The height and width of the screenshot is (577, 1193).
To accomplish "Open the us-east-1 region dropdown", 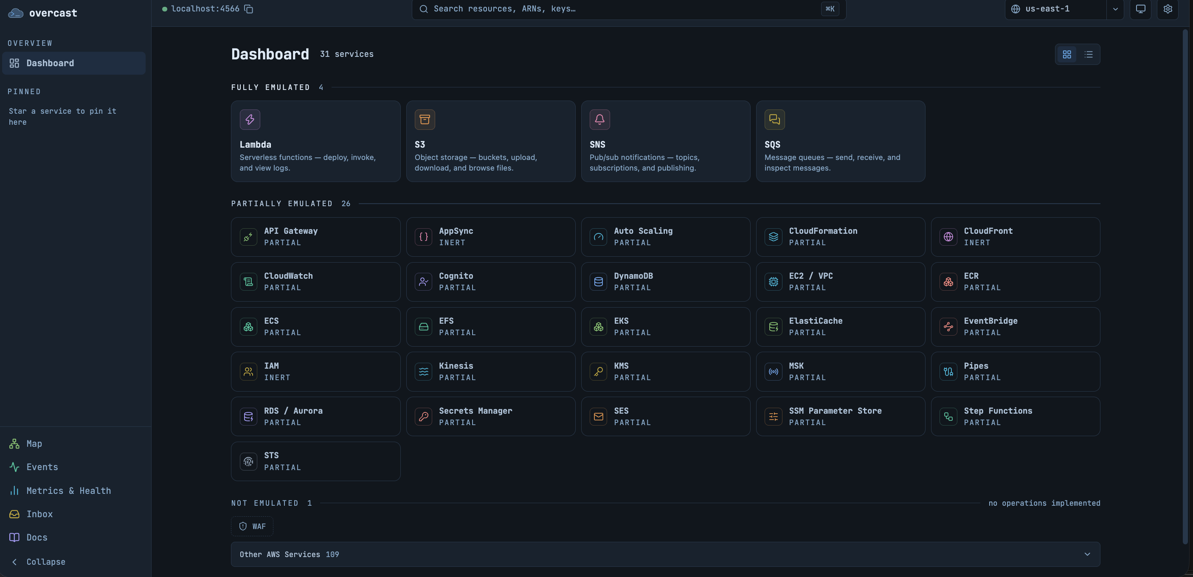I will pos(1056,9).
